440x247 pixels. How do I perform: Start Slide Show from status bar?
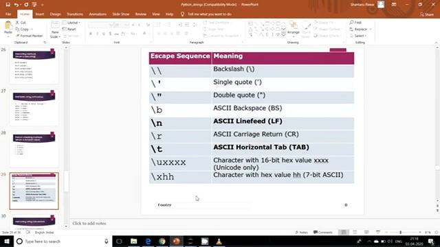[x=378, y=232]
